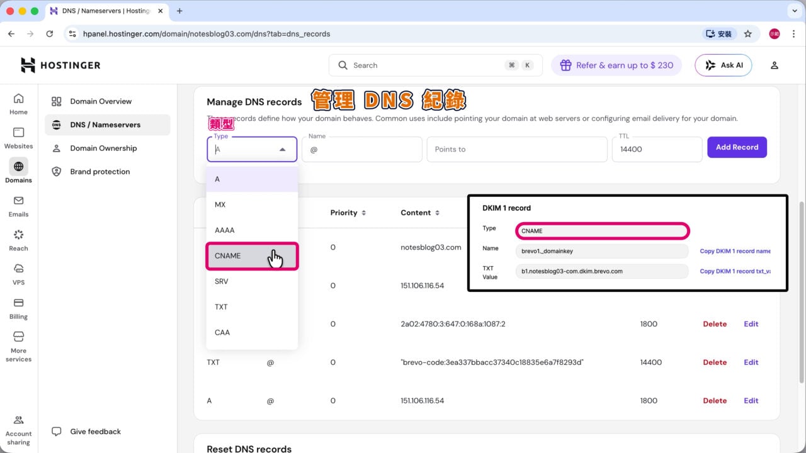The width and height of the screenshot is (806, 453).
Task: Click the 2a02:4780:3:647:0:168a:1087:2 content
Action: (x=453, y=324)
